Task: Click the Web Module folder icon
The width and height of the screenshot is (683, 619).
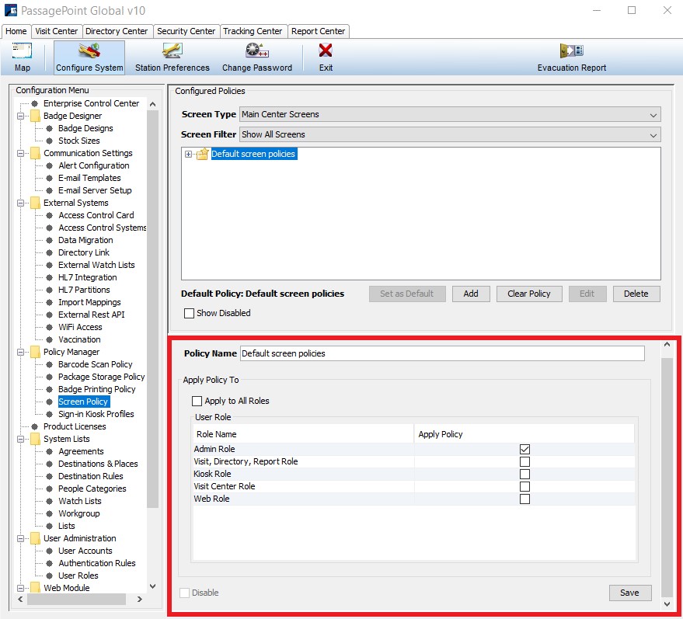Action: coord(35,588)
